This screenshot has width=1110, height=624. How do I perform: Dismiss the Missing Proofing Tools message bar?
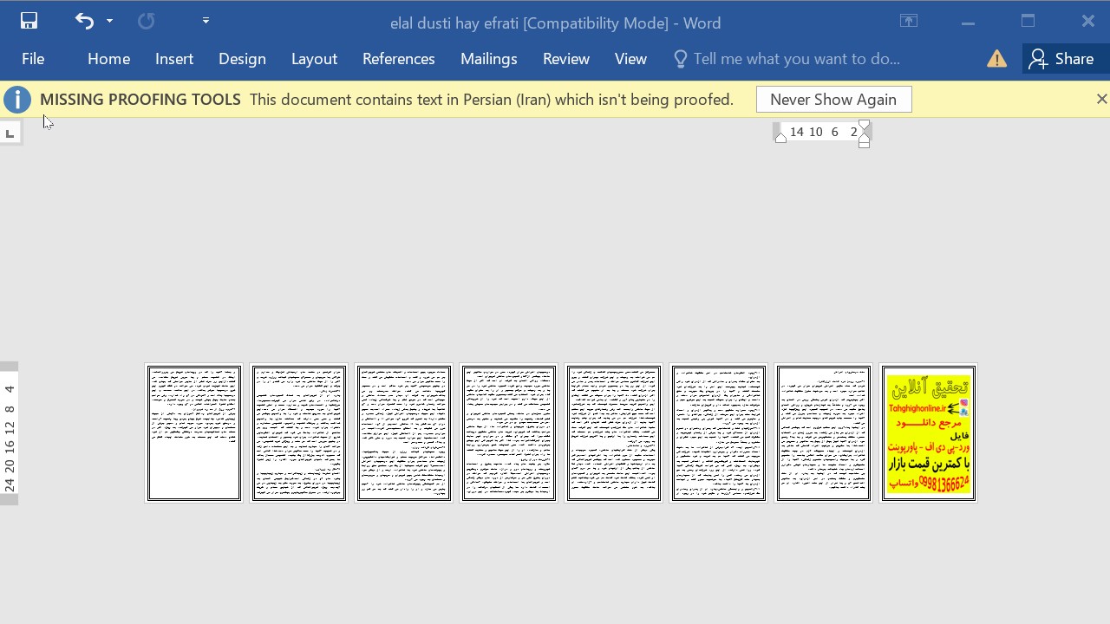[1101, 100]
